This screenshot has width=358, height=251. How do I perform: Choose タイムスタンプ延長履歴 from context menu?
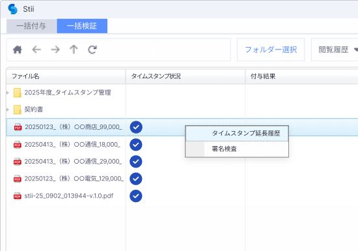point(237,133)
